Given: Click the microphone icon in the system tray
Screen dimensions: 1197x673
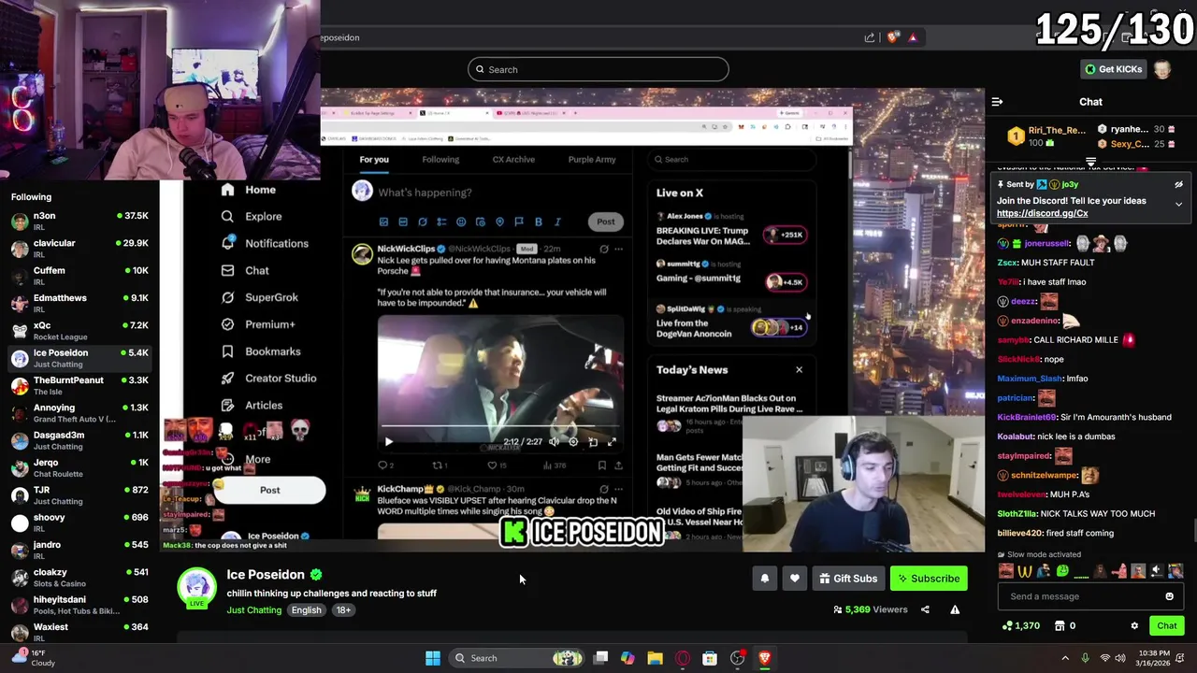Looking at the screenshot, I should pyautogui.click(x=1085, y=658).
